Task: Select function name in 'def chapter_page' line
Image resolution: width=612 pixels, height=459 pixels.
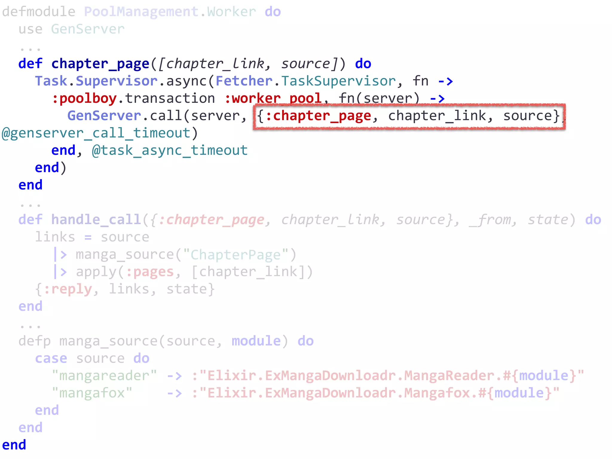Action: point(100,64)
